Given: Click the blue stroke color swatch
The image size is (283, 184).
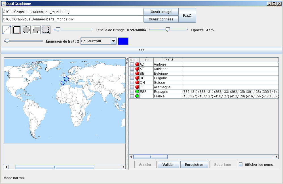Looking at the screenshot, I should coord(123,41).
